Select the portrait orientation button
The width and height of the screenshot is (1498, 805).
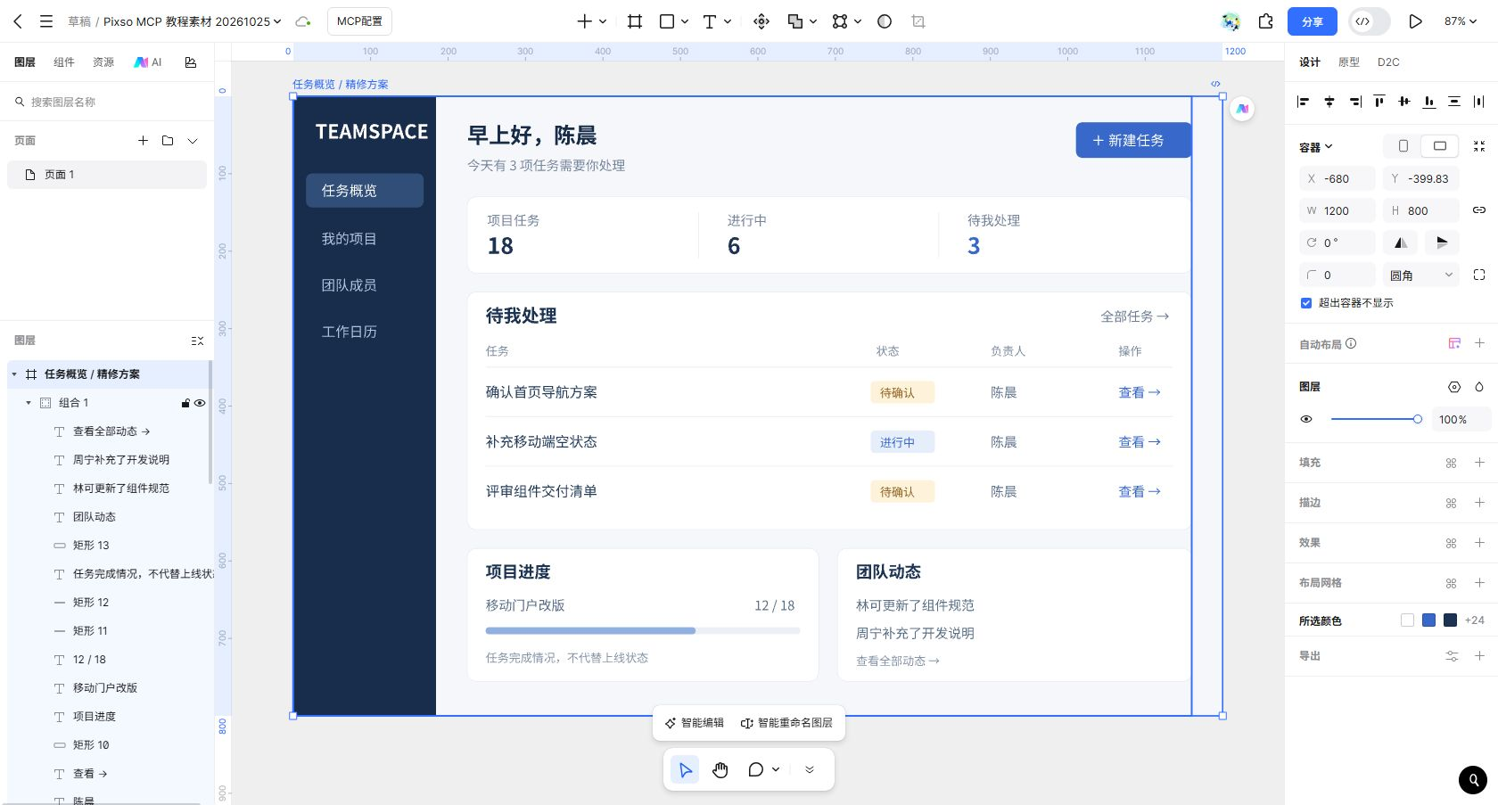point(1403,146)
